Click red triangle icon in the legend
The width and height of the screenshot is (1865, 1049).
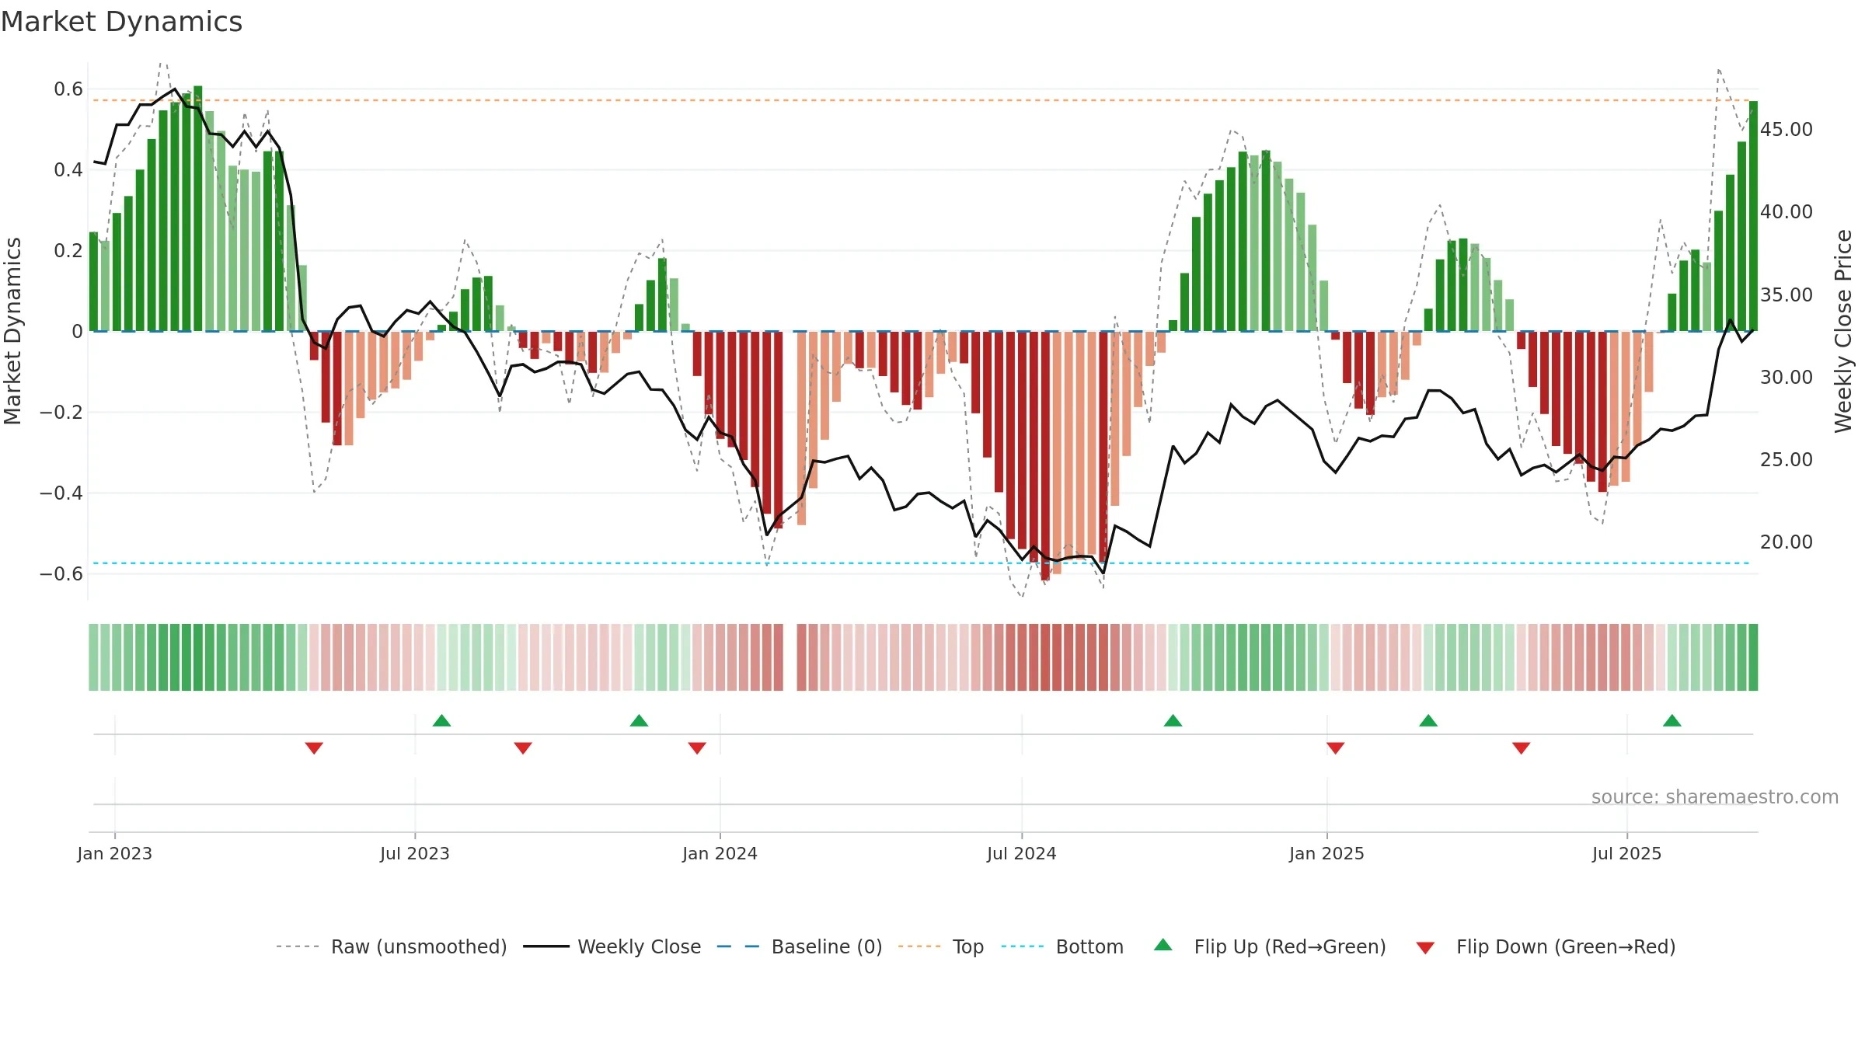click(x=1425, y=948)
